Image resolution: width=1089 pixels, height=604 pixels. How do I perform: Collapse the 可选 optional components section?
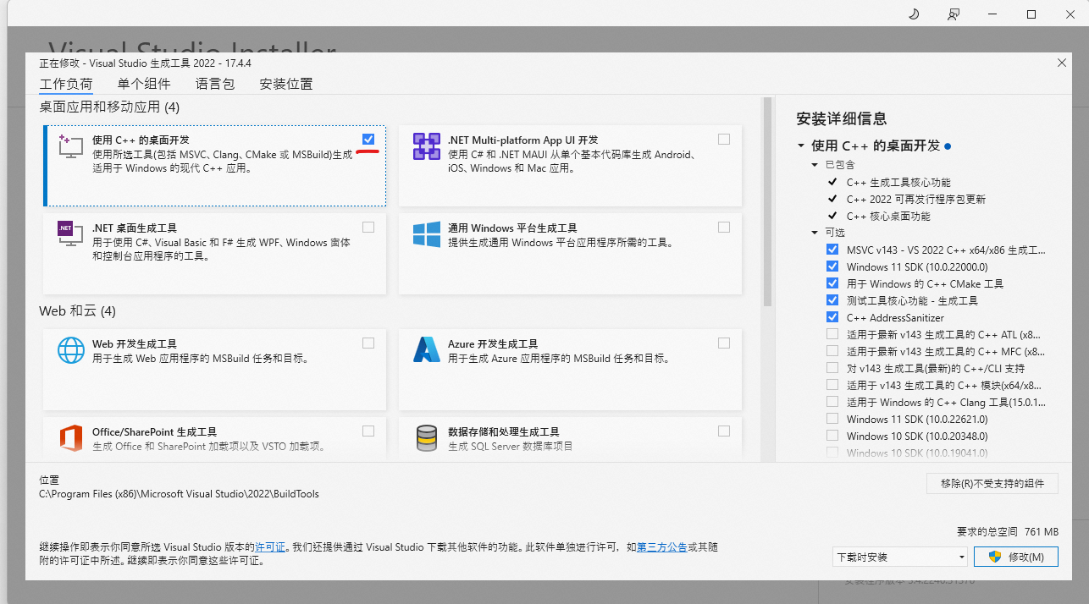(x=815, y=233)
